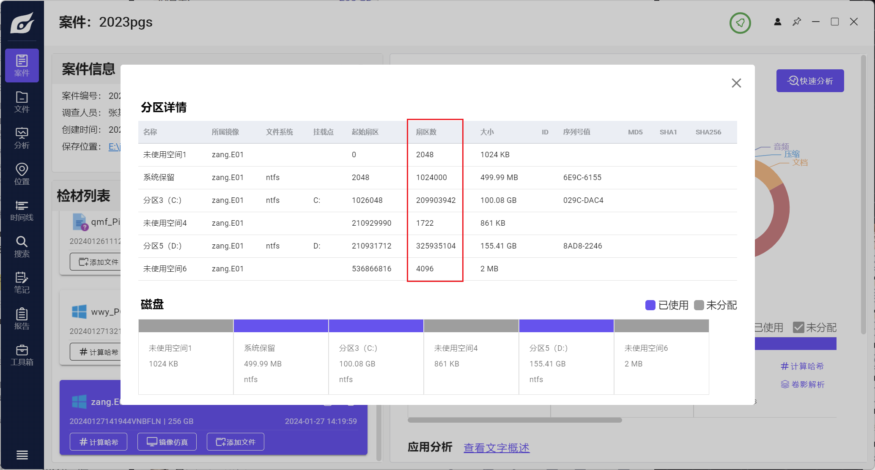Screen dimensions: 875x470
Task: Click the 序列号值 column header
Action: point(576,132)
